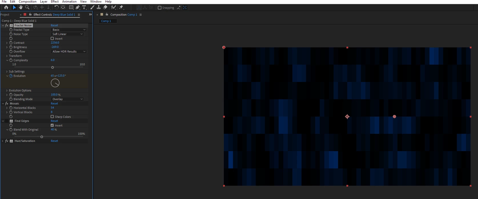Click the Orbit camera tool icon
The width and height of the screenshot is (478, 199).
click(35, 7)
